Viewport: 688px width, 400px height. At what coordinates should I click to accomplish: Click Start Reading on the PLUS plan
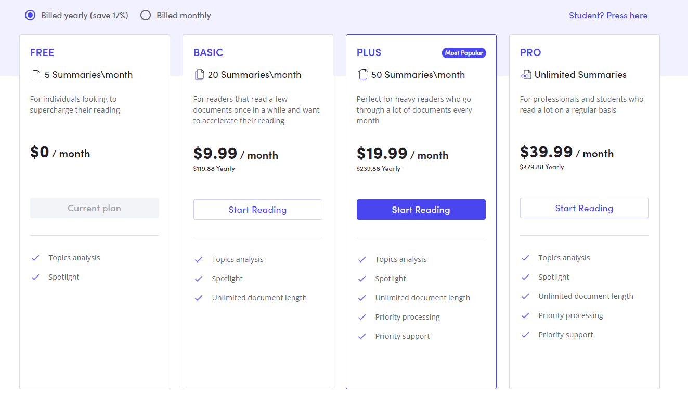pyautogui.click(x=421, y=210)
